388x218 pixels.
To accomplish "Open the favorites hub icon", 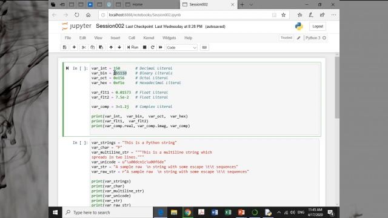I will click(299, 15).
